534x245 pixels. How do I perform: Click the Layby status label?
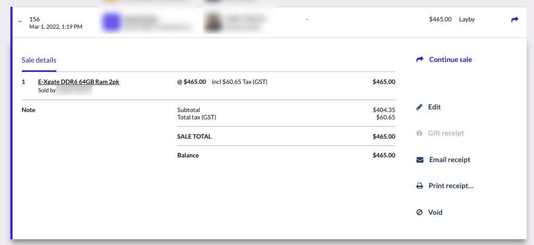pyautogui.click(x=467, y=20)
